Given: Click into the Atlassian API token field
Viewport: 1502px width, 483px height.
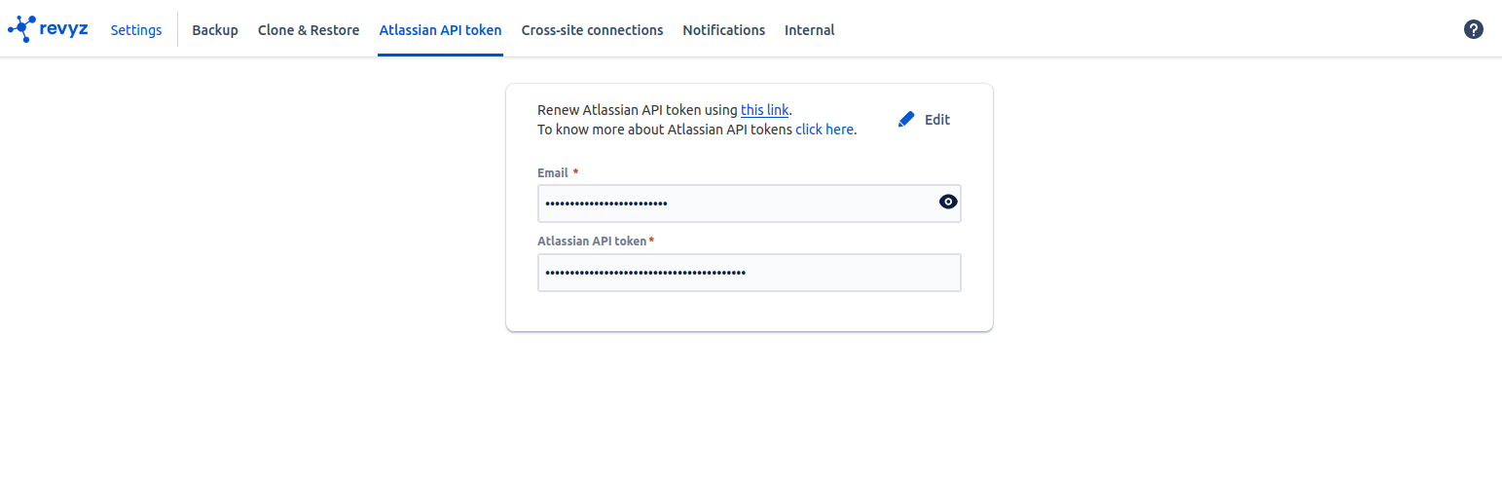Looking at the screenshot, I should click(x=749, y=273).
